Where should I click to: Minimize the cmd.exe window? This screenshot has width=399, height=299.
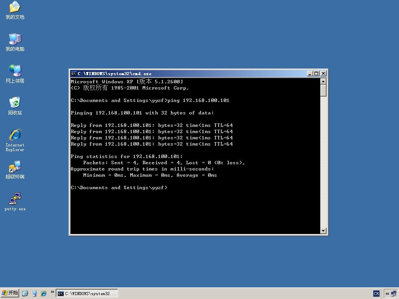[310, 74]
